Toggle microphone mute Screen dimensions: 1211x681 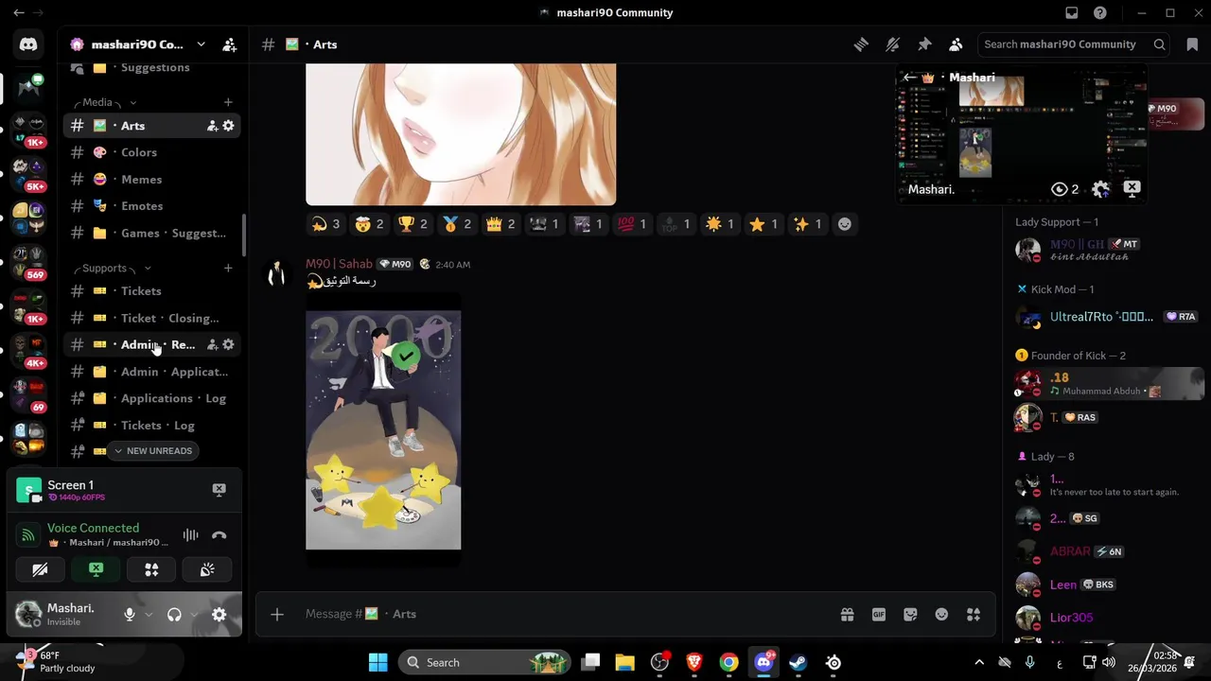[130, 615]
